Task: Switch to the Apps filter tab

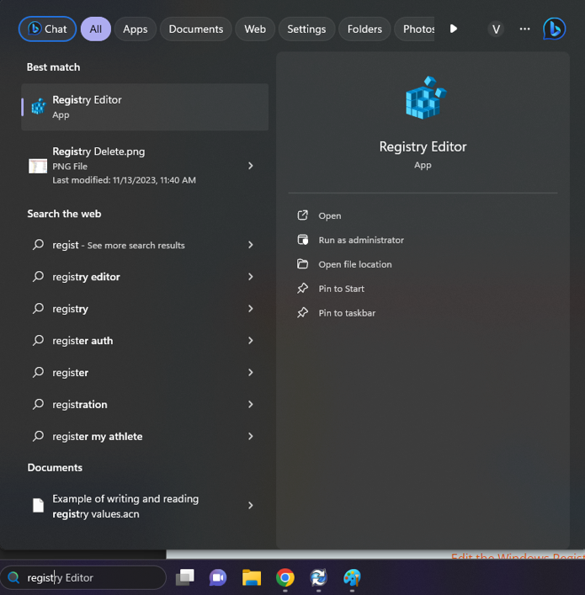Action: click(x=135, y=29)
